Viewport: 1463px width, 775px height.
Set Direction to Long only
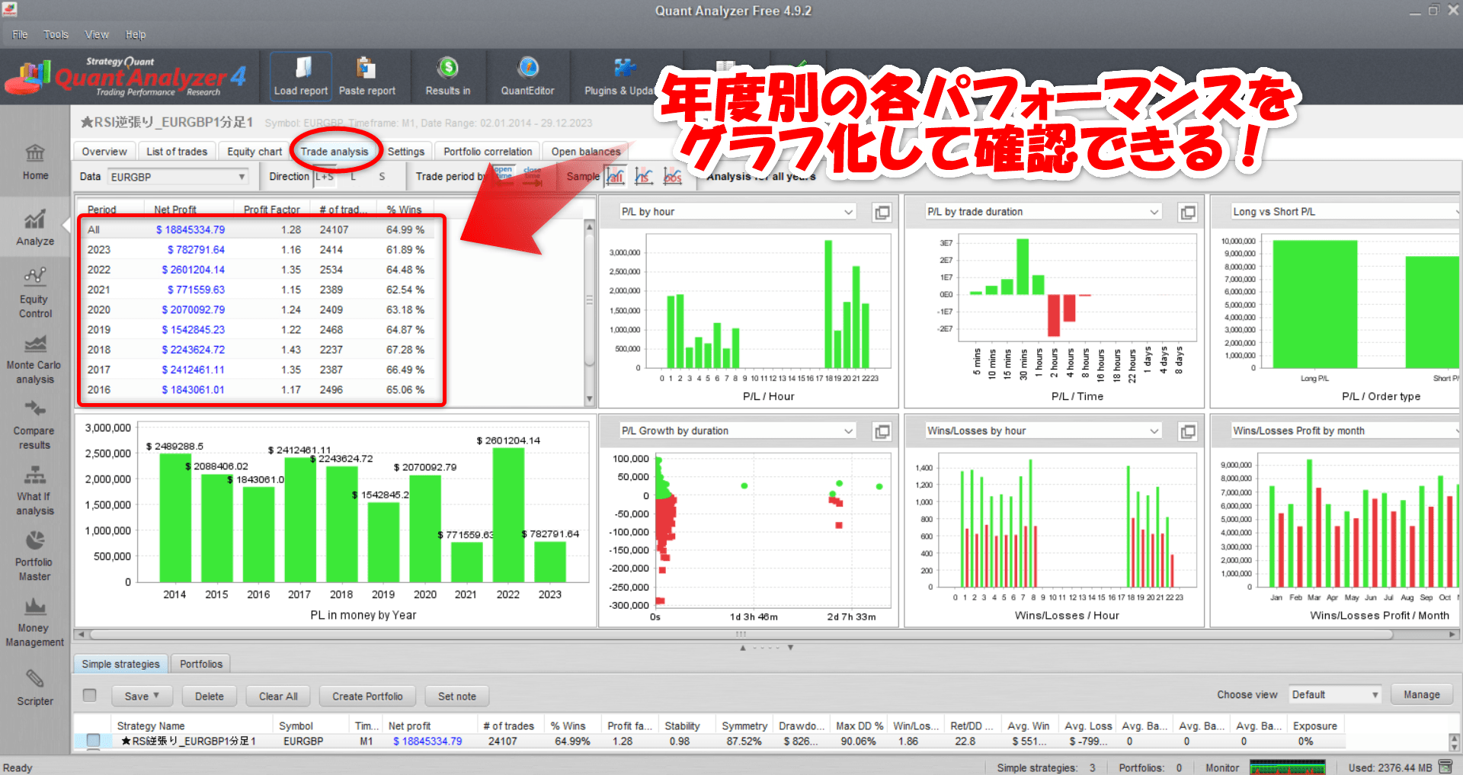pyautogui.click(x=353, y=176)
